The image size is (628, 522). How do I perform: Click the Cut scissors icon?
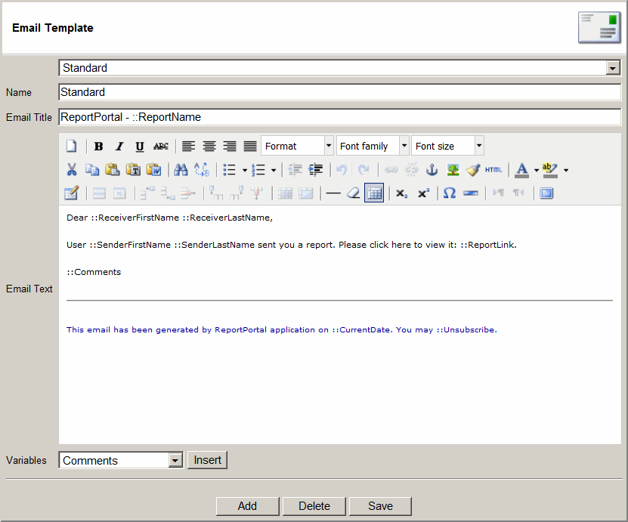pos(72,170)
